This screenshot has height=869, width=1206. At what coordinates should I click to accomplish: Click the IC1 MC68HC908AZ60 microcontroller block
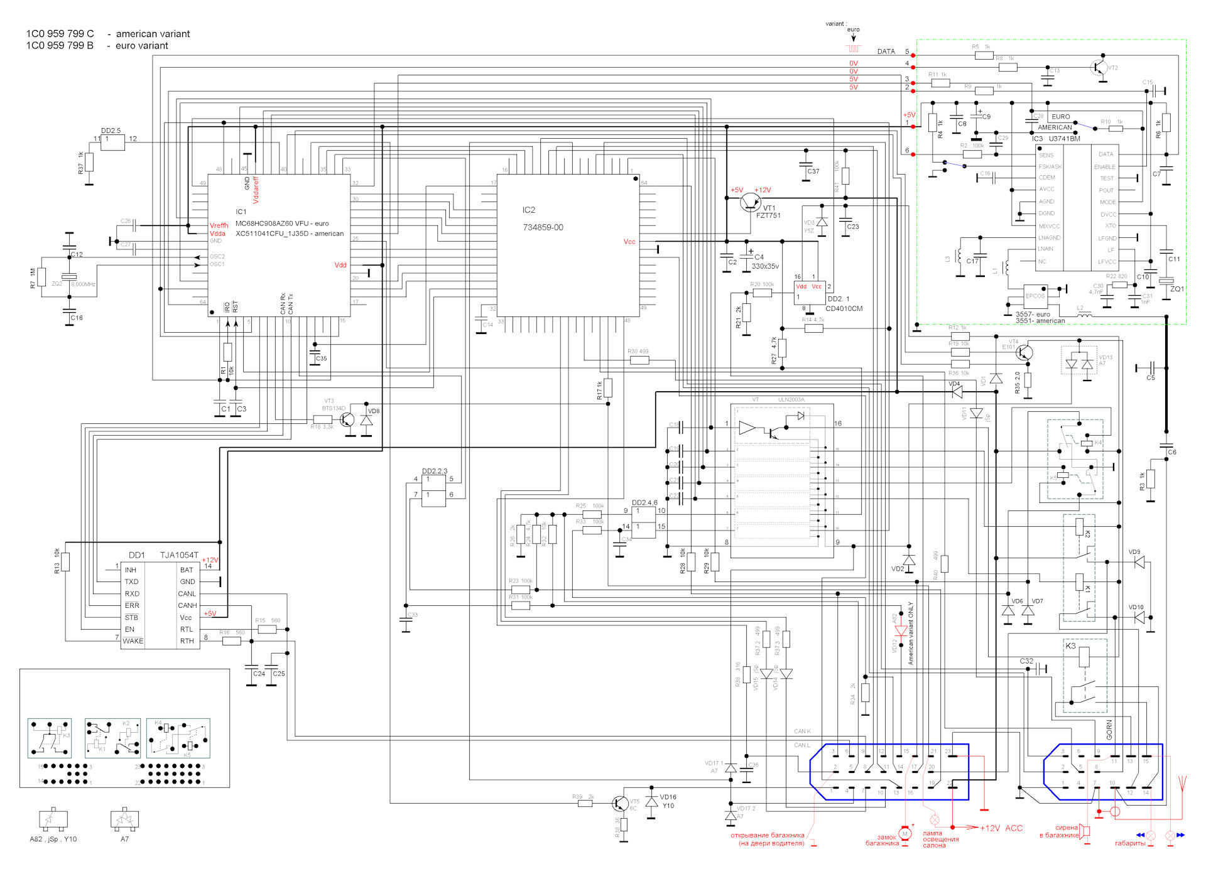tap(279, 245)
